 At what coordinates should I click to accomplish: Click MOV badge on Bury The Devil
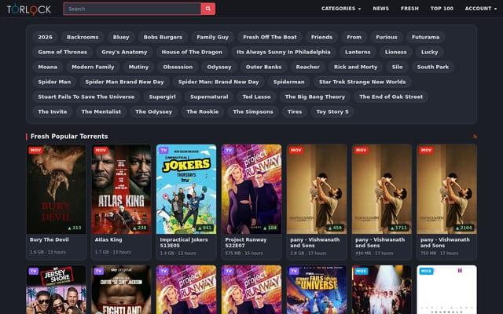(x=35, y=150)
